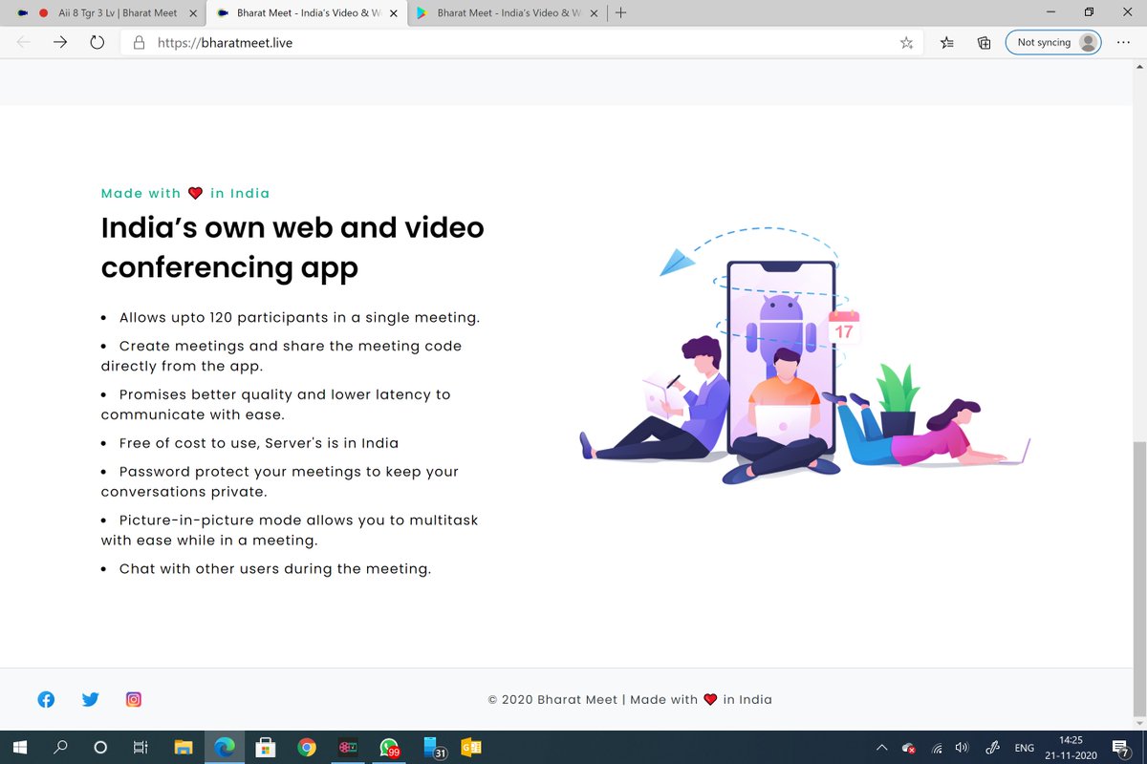Open the yellow Outlook-style taskbar icon
Image resolution: width=1147 pixels, height=764 pixels.
pyautogui.click(x=470, y=748)
